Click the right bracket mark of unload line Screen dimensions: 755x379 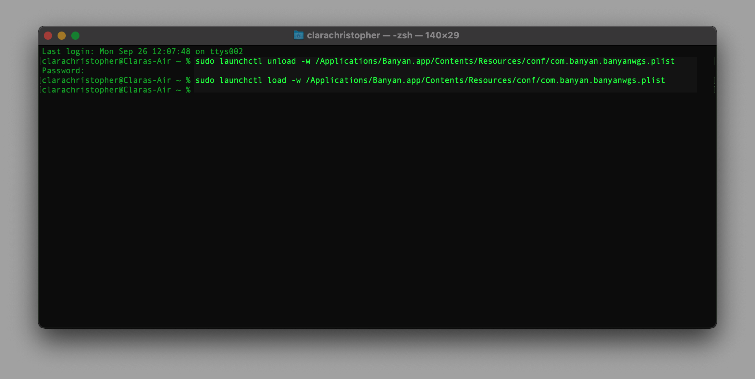714,61
